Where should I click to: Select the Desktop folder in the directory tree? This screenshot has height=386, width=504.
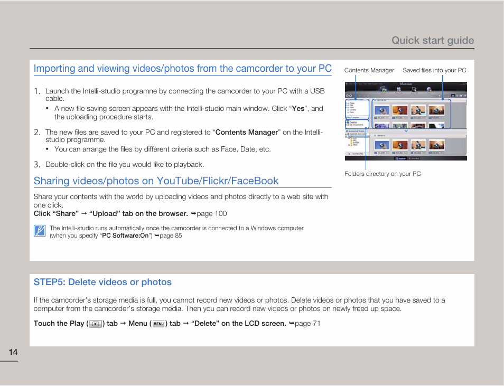click(x=353, y=122)
